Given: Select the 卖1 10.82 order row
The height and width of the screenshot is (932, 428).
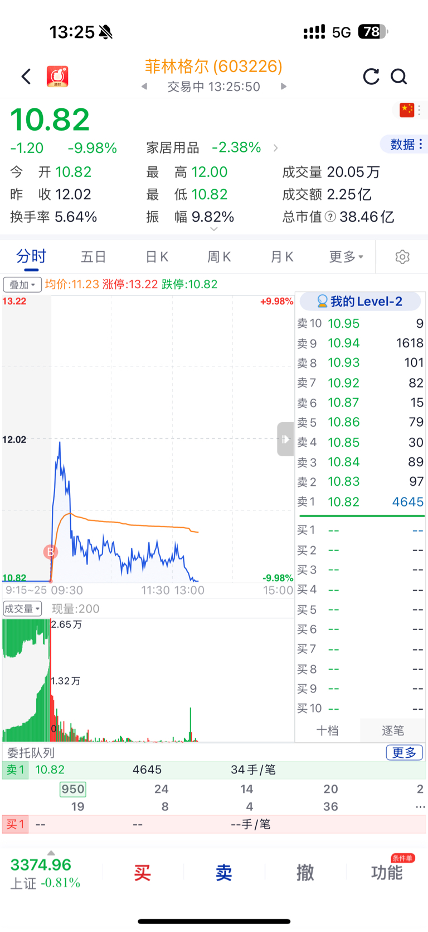Looking at the screenshot, I should click(x=361, y=502).
